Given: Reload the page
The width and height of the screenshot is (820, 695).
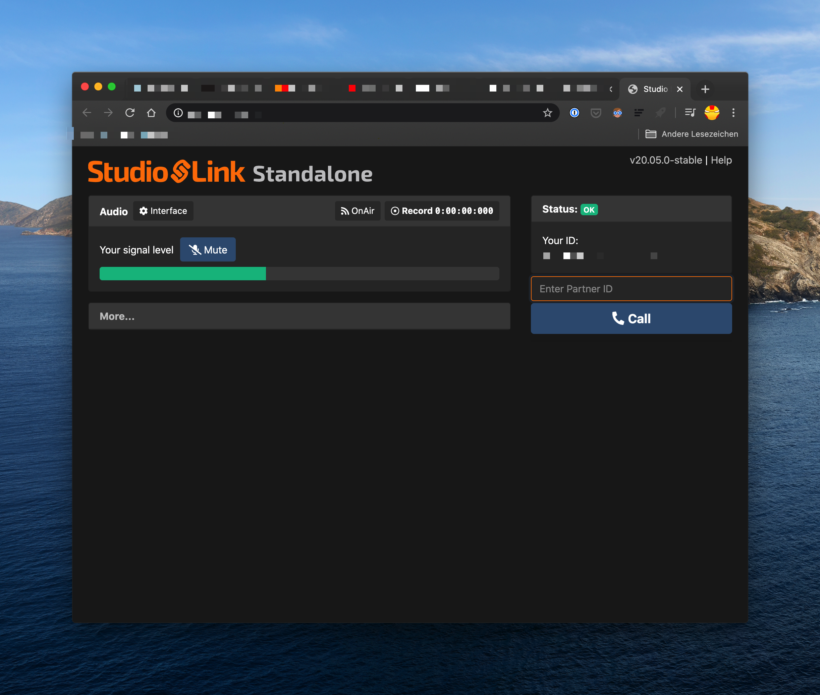Looking at the screenshot, I should 130,113.
